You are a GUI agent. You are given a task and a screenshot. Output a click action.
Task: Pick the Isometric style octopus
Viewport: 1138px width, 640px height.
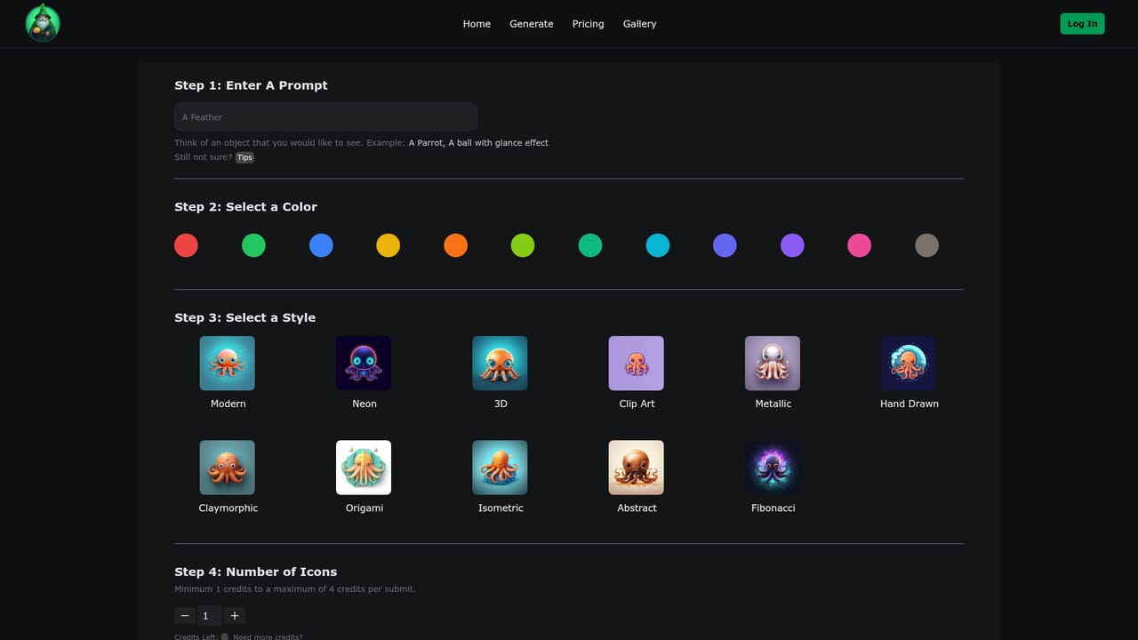tap(500, 468)
